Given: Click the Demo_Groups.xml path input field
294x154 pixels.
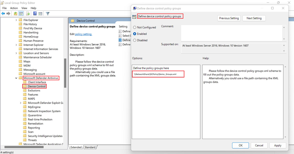Looking at the screenshot, I should point(158,74).
